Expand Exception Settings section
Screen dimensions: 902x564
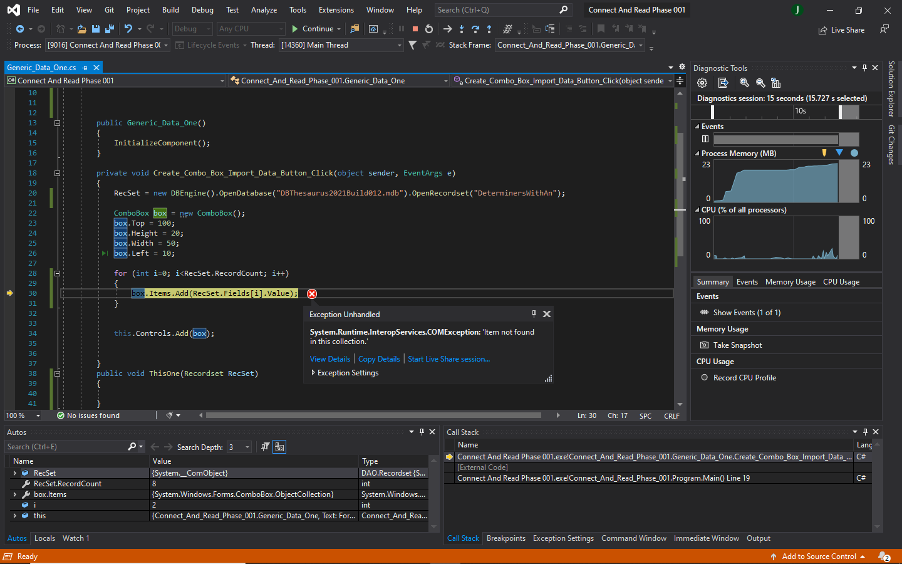click(x=313, y=373)
